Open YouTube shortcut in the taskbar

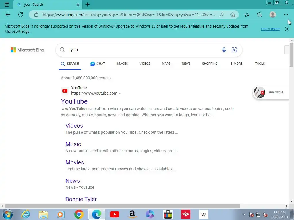click(114, 214)
